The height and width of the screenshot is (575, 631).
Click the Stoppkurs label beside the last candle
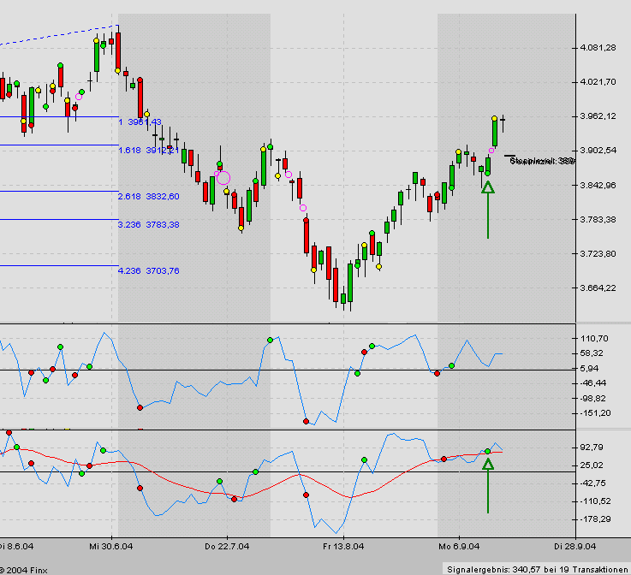tap(542, 161)
